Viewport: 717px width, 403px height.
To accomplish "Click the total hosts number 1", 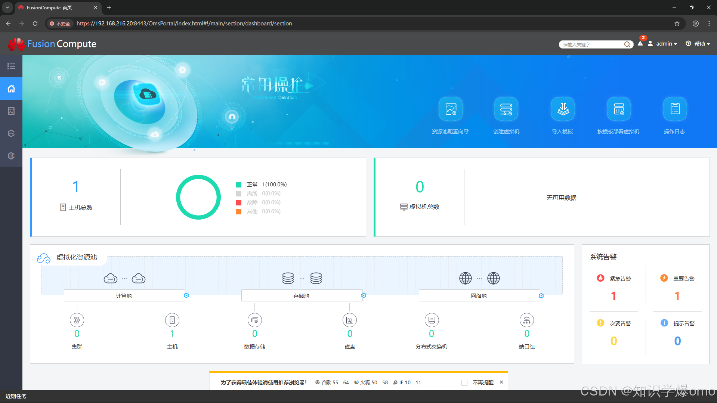I will pos(76,187).
